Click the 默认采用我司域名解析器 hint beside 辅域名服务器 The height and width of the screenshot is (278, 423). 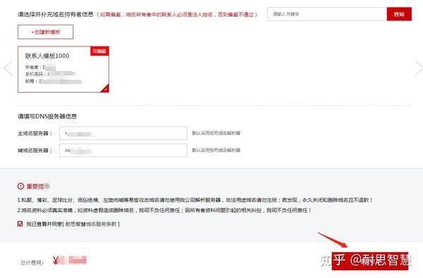pyautogui.click(x=216, y=150)
